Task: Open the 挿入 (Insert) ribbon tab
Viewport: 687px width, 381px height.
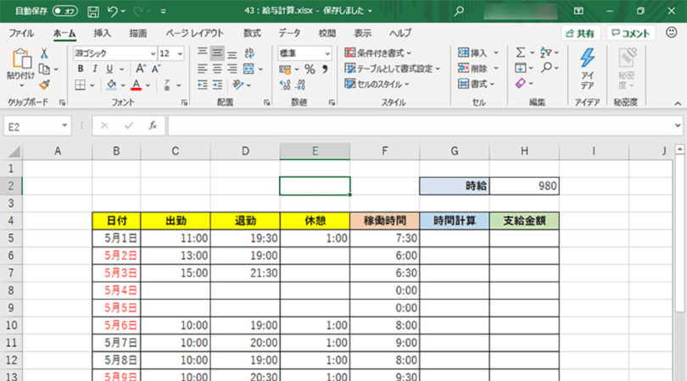Action: point(102,33)
